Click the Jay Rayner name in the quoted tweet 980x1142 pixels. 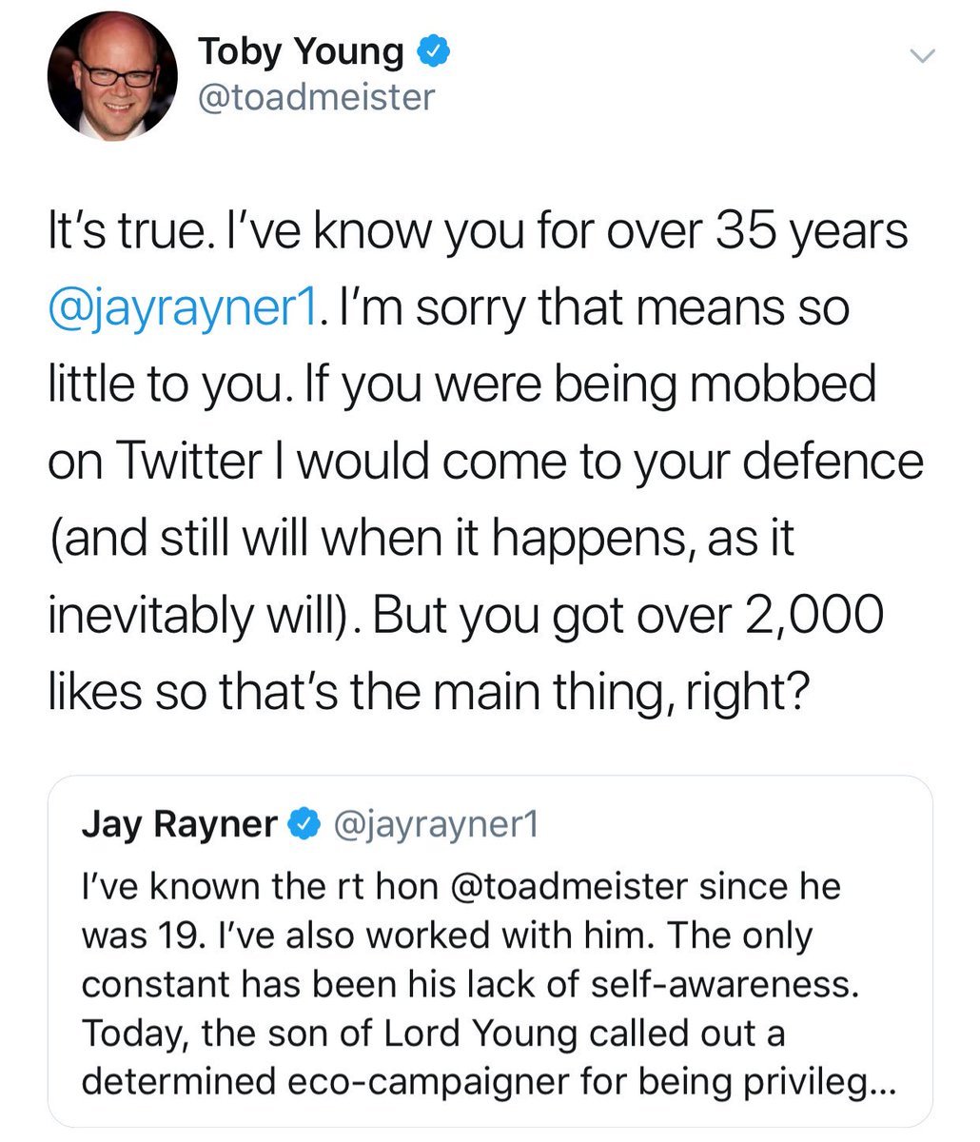[179, 824]
